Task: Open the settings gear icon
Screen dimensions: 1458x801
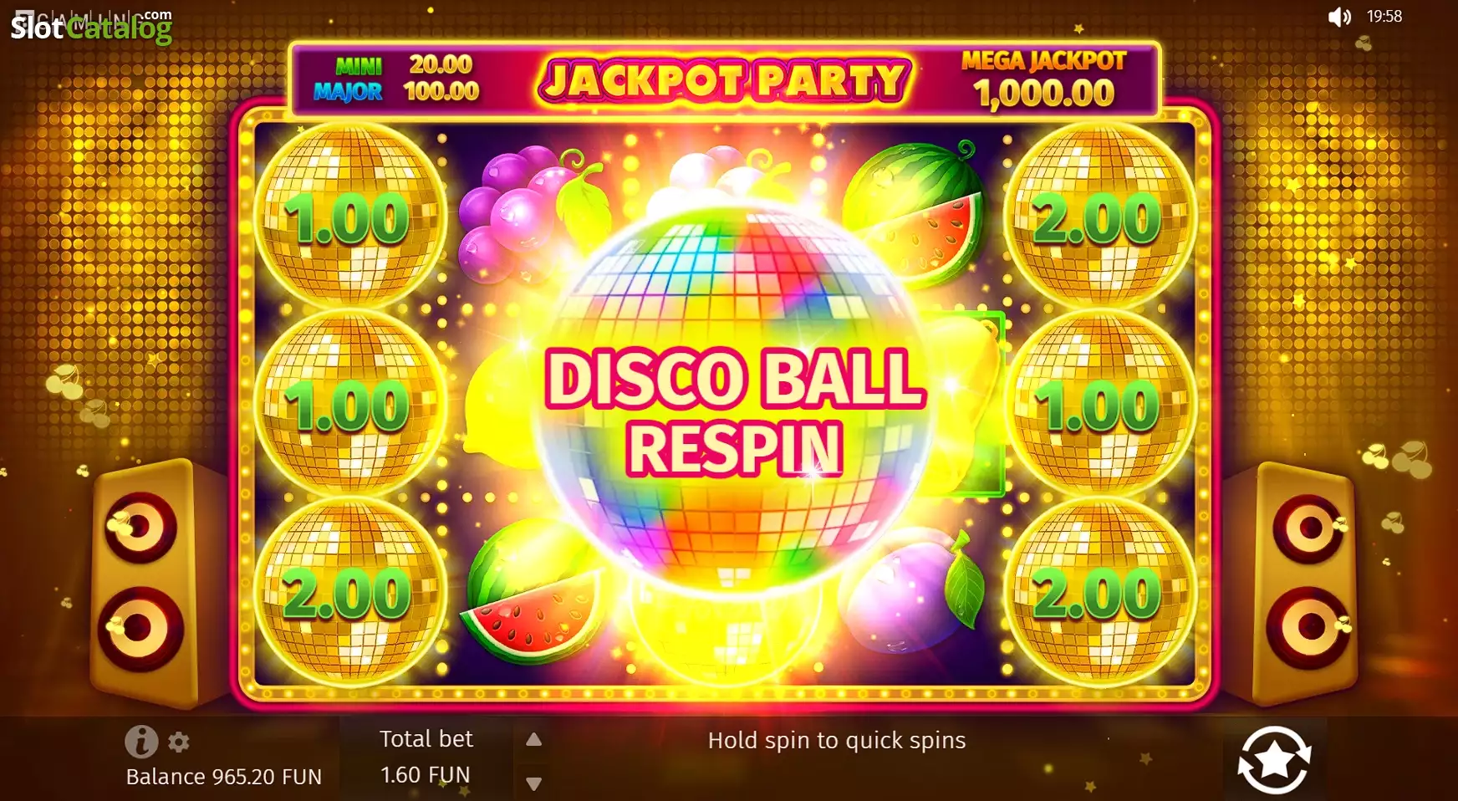Action: [x=179, y=742]
